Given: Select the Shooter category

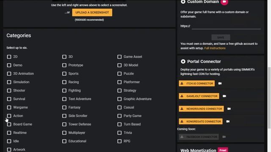Looking at the screenshot, I should [9, 90].
